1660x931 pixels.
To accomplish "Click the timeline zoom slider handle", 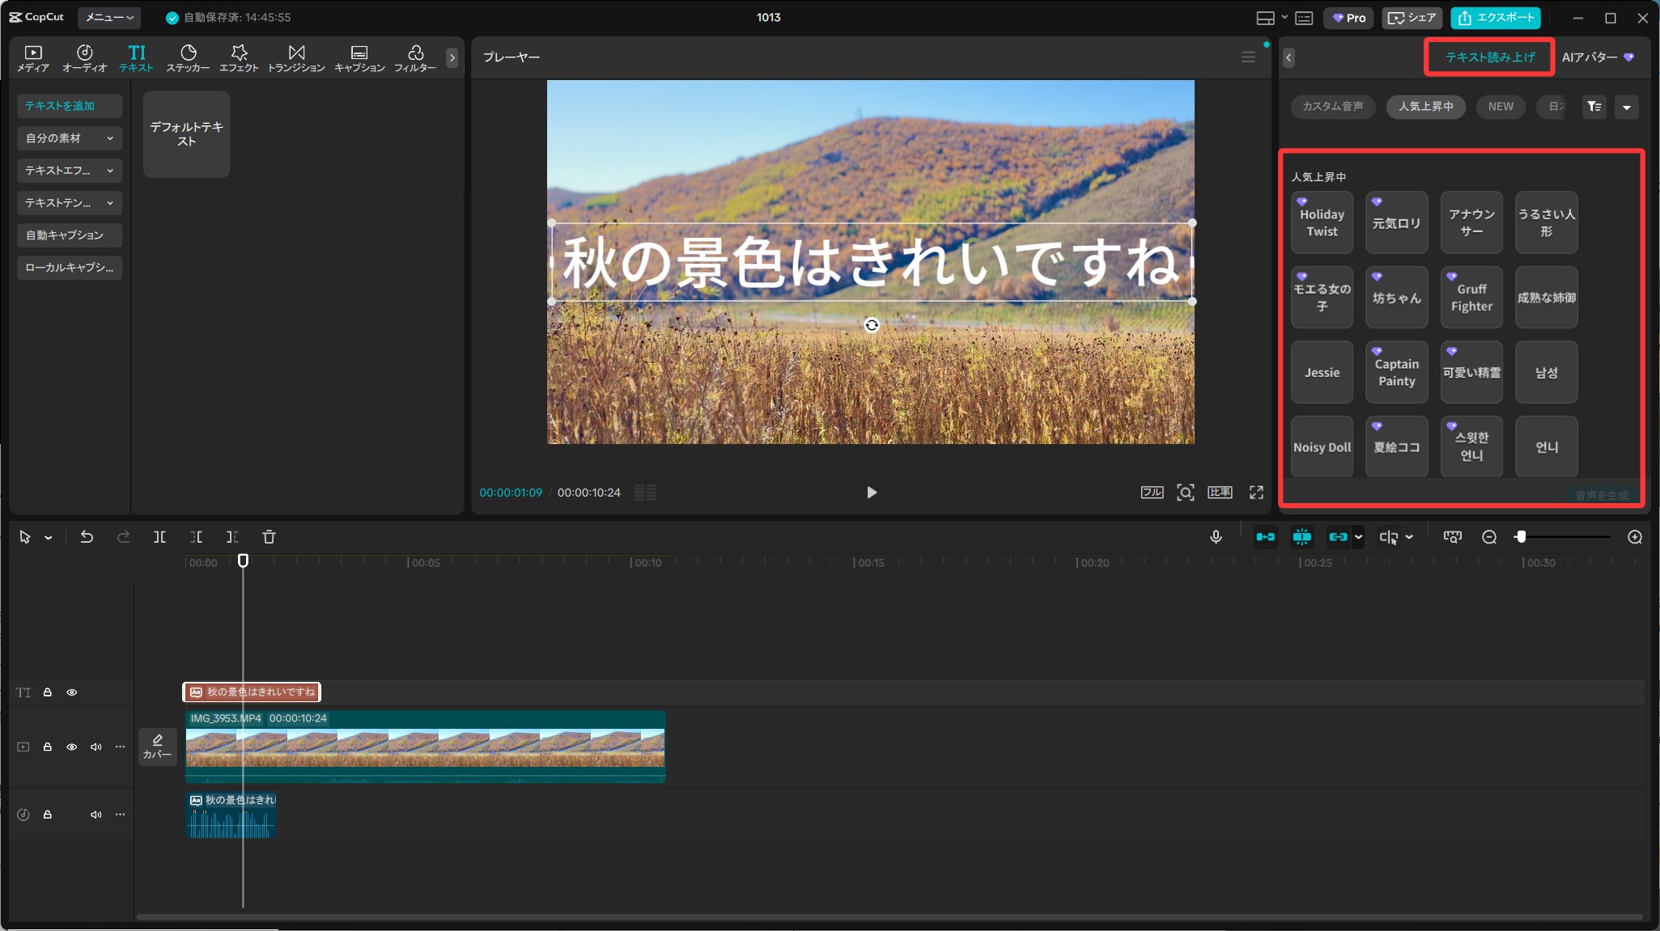I will tap(1521, 537).
